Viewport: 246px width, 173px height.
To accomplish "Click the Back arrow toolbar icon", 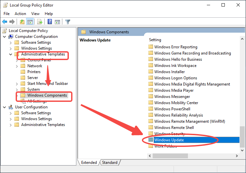I will (5, 22).
